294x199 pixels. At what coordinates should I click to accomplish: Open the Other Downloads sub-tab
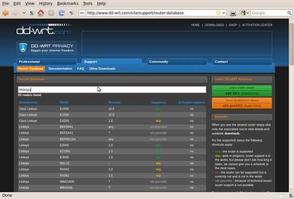[x=102, y=69]
